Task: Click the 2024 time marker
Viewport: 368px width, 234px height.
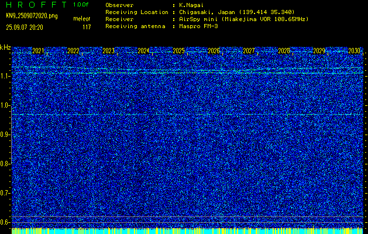Action: (x=143, y=50)
